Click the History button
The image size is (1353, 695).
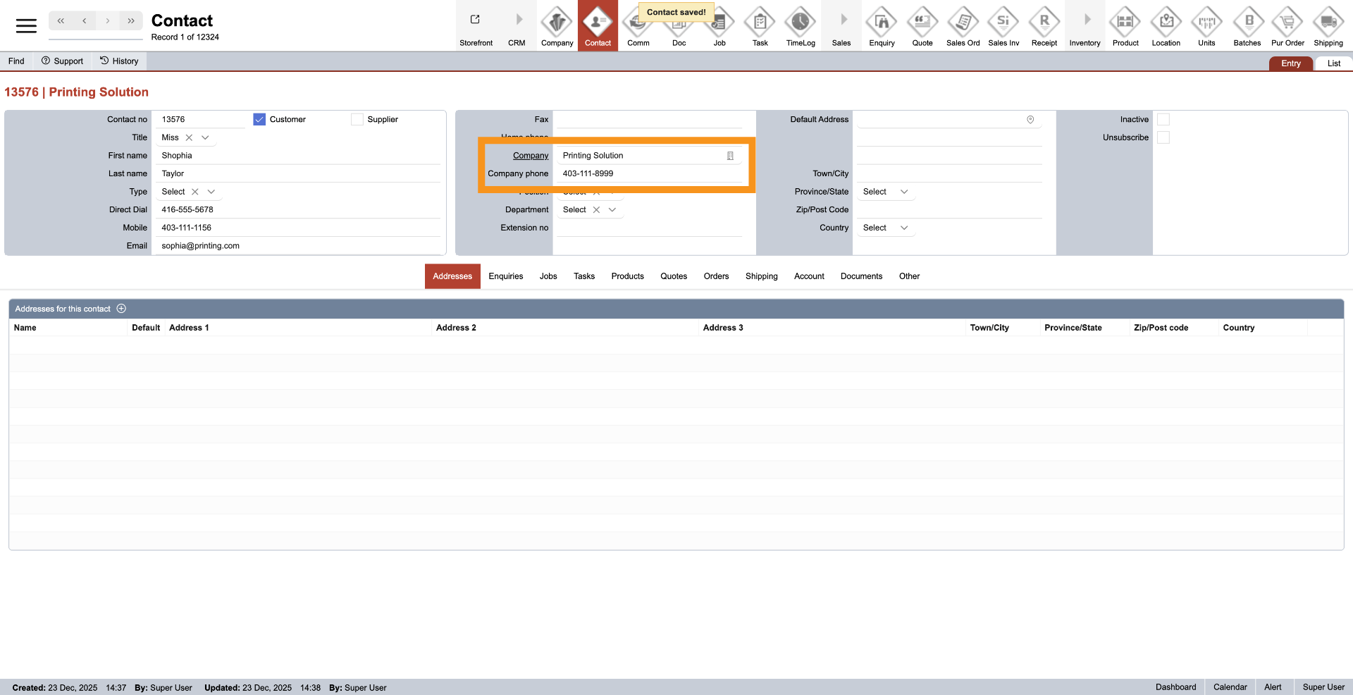(119, 61)
